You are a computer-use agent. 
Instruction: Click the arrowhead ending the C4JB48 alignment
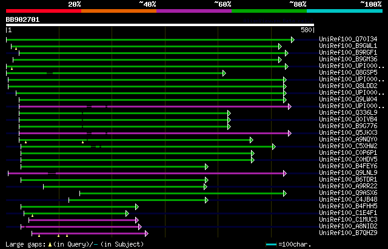[x=207, y=200]
